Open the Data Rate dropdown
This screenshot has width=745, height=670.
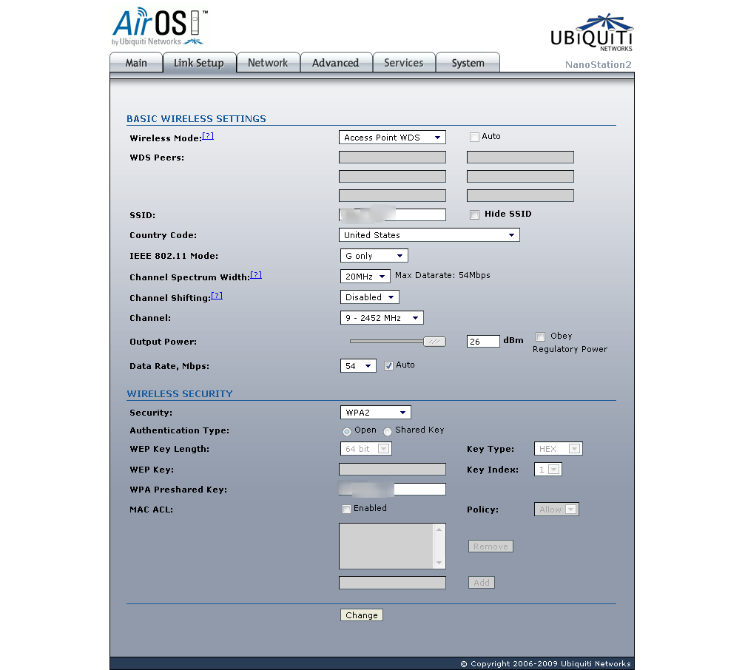pos(358,366)
